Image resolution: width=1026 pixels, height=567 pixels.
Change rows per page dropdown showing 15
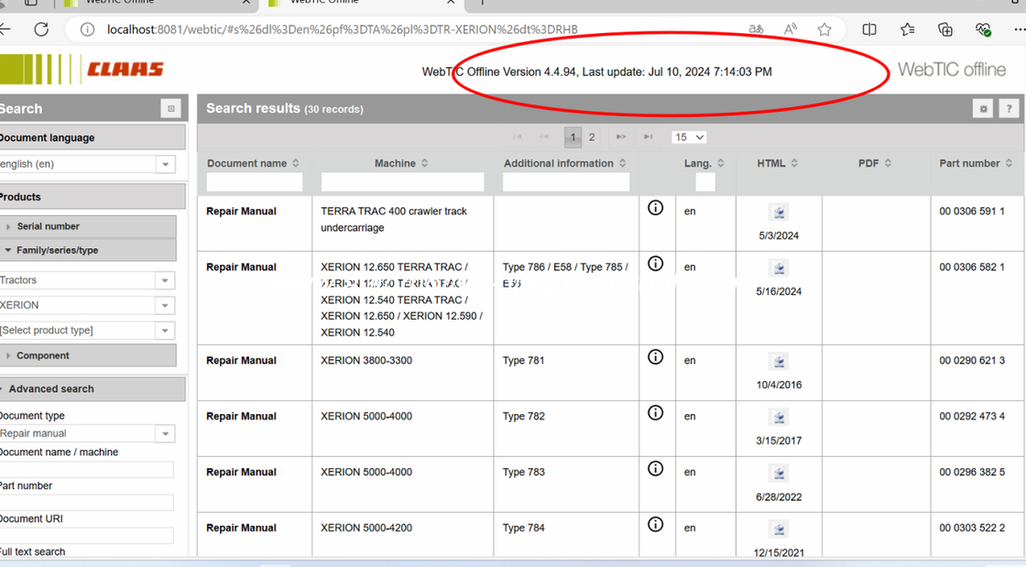point(689,137)
